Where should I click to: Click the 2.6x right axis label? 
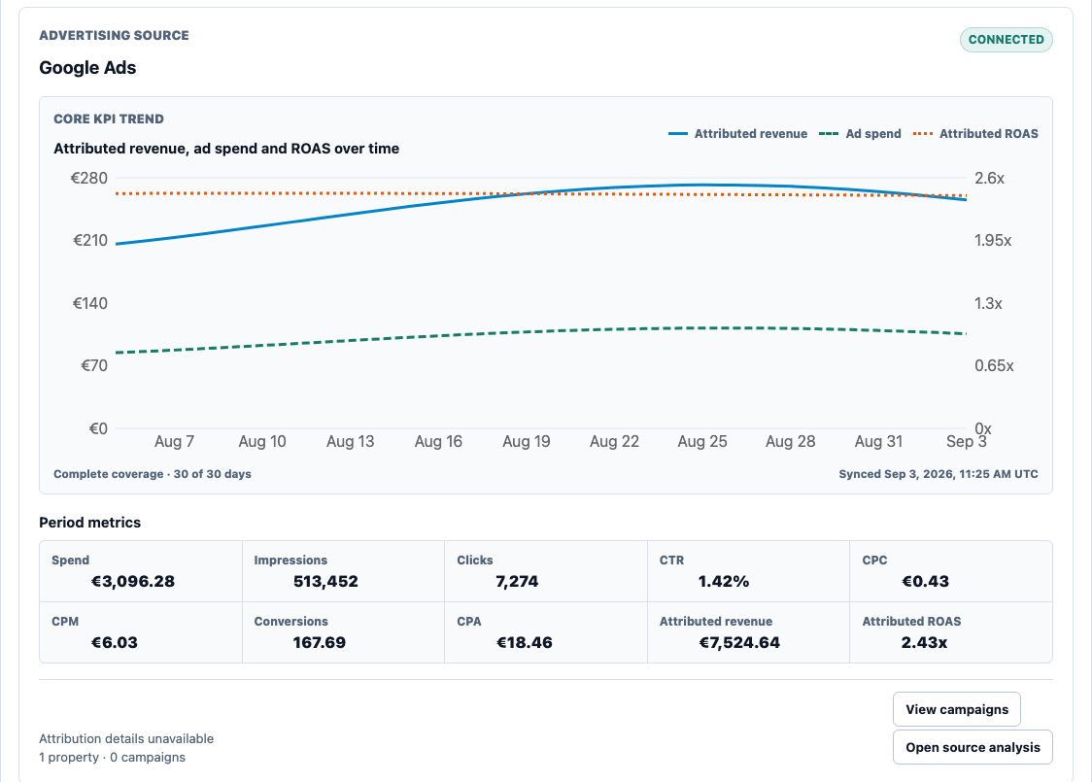coord(990,179)
